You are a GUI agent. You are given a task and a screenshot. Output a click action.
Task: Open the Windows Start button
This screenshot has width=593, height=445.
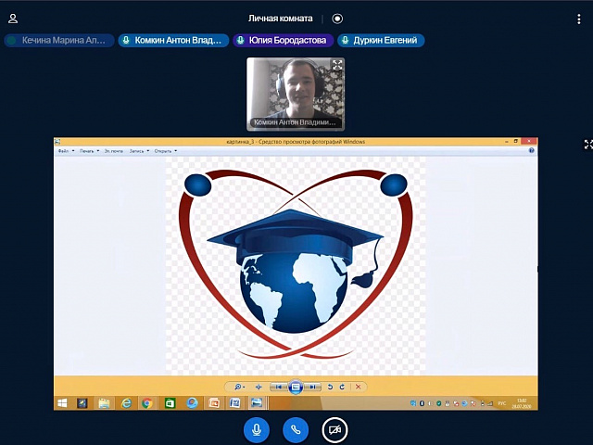click(x=62, y=403)
